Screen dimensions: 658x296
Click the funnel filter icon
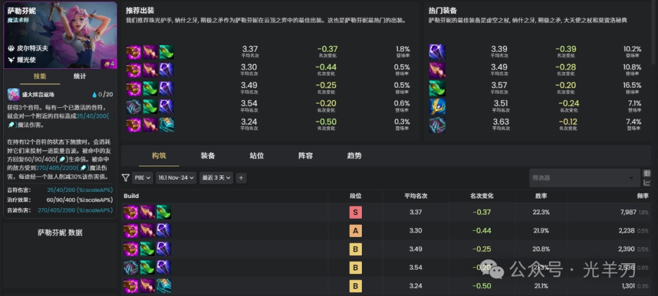126,178
